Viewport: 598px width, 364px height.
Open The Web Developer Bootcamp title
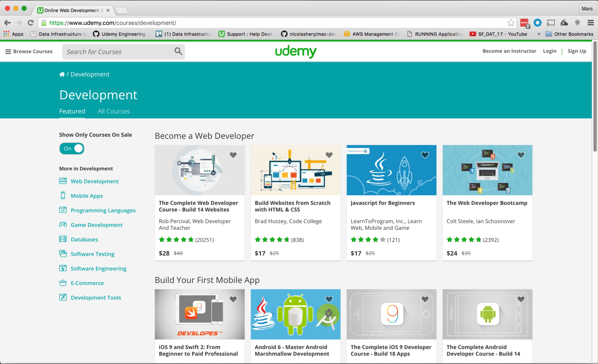coord(487,203)
